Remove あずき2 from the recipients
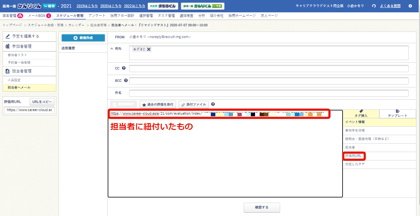The height and width of the screenshot is (216, 420). tap(148, 49)
